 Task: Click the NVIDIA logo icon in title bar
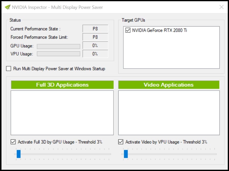coord(8,7)
